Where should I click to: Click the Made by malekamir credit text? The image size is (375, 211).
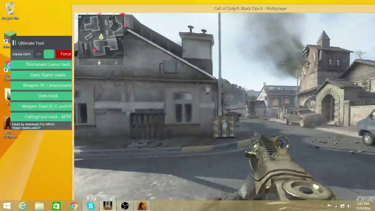(33, 124)
